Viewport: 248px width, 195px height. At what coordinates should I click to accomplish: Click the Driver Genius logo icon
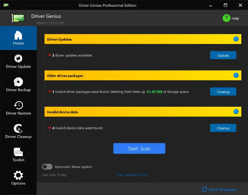[18, 18]
